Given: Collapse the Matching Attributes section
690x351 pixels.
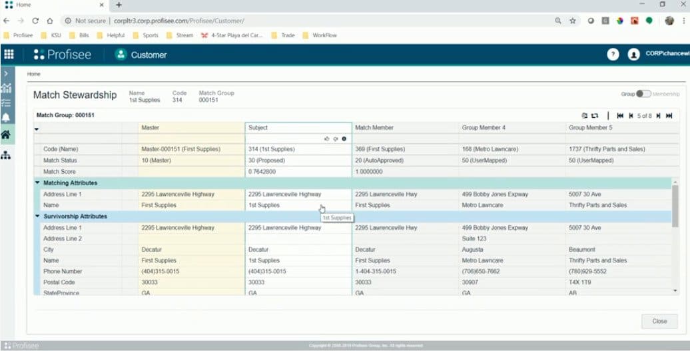Looking at the screenshot, I should [x=37, y=183].
